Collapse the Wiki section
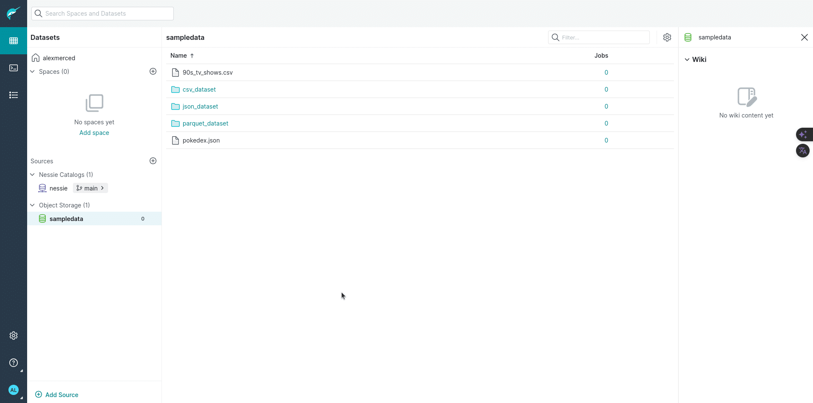813x403 pixels. coord(687,59)
